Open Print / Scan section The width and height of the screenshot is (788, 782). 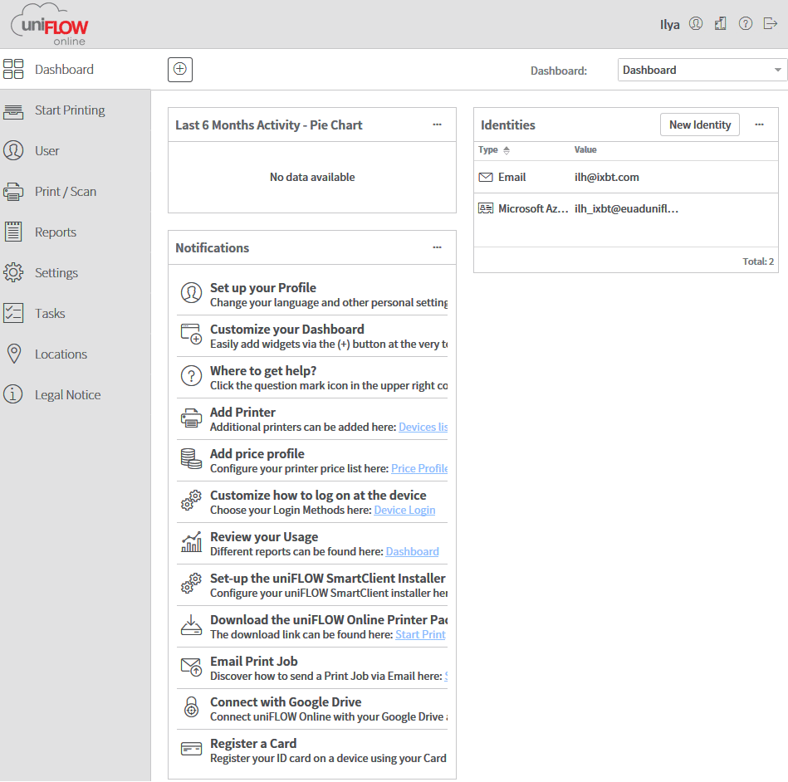coord(76,192)
